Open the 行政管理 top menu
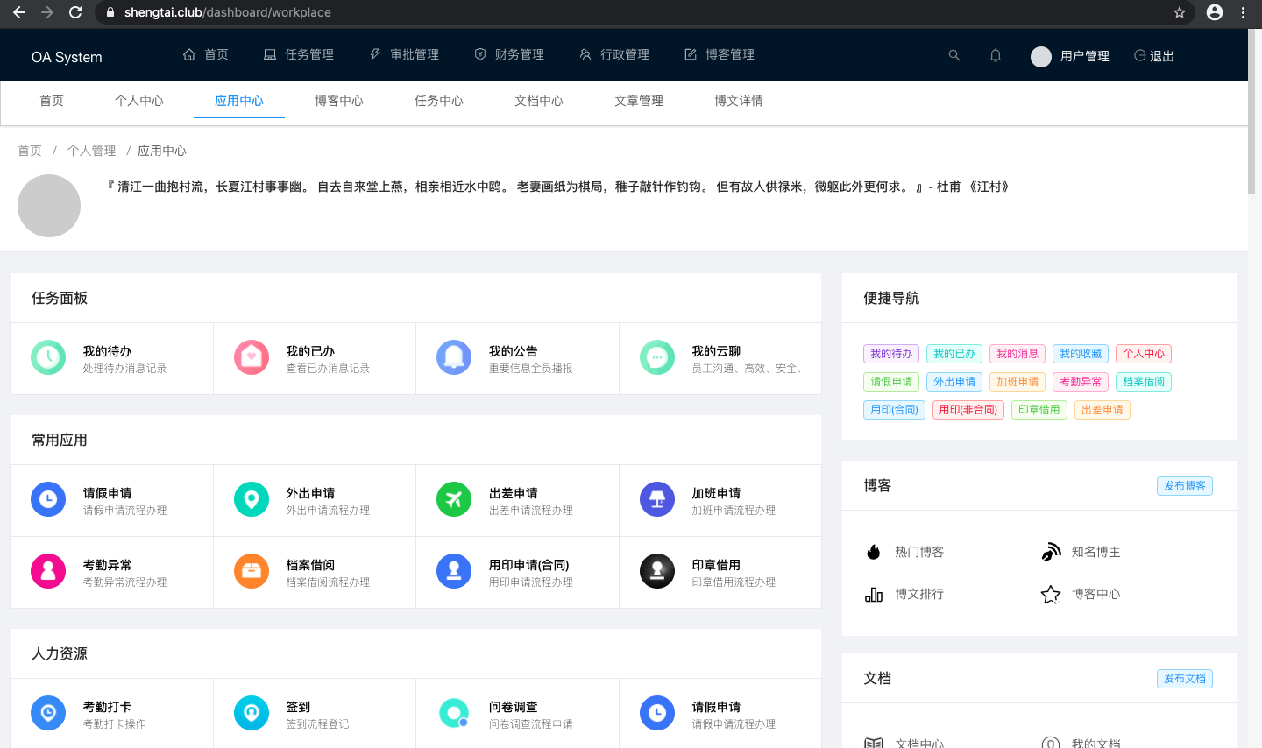This screenshot has width=1262, height=748. click(x=614, y=54)
